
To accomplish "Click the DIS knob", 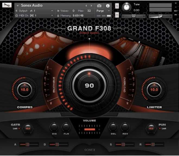I will (x=54, y=127).
